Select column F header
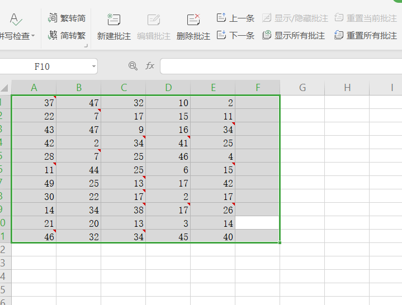 pos(258,88)
